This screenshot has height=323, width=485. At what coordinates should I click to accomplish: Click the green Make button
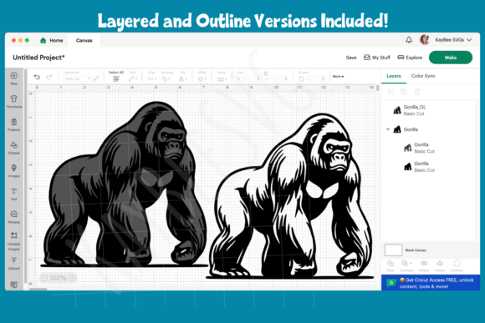[451, 58]
